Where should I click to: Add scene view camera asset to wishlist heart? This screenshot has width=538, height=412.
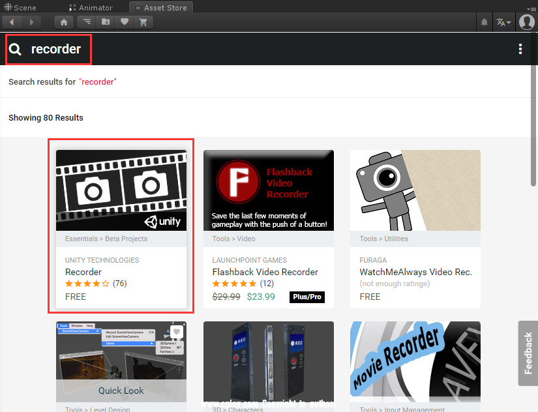click(177, 332)
